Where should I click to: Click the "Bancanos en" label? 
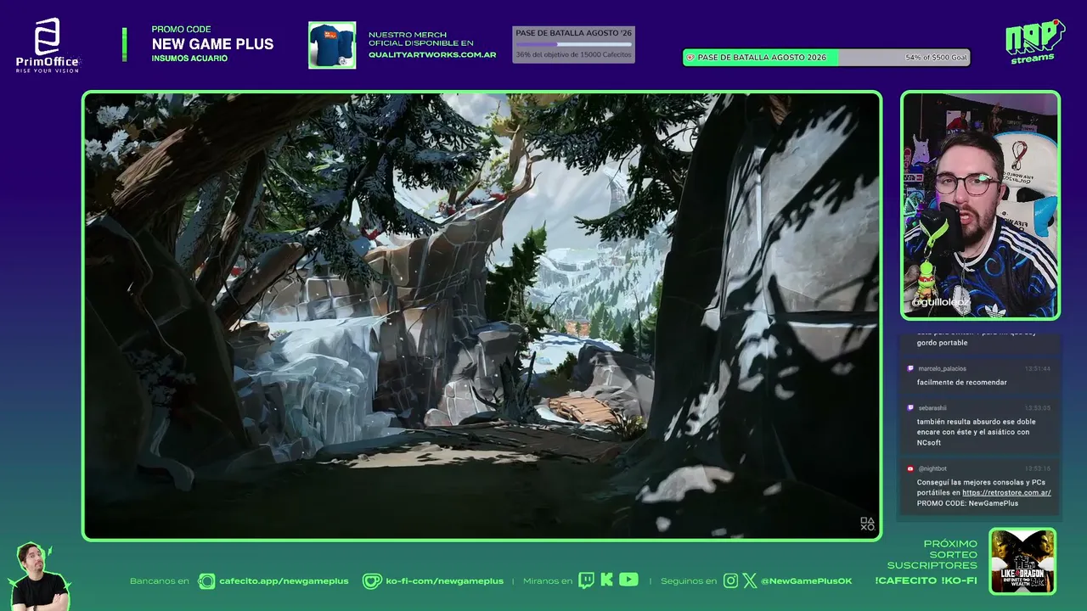coord(160,581)
